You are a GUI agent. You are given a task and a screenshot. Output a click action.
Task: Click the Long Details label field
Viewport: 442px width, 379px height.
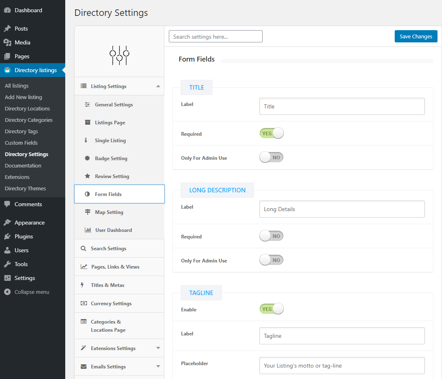342,209
